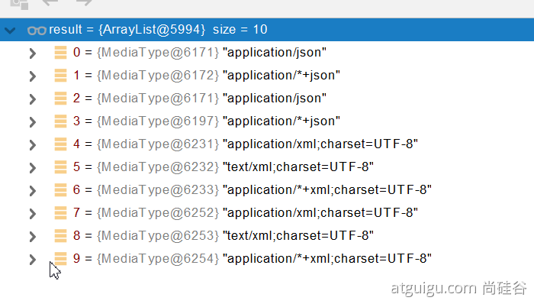534x304 pixels.
Task: Select "text/xml;charset=UTF-8" of element 8
Action: (298, 235)
